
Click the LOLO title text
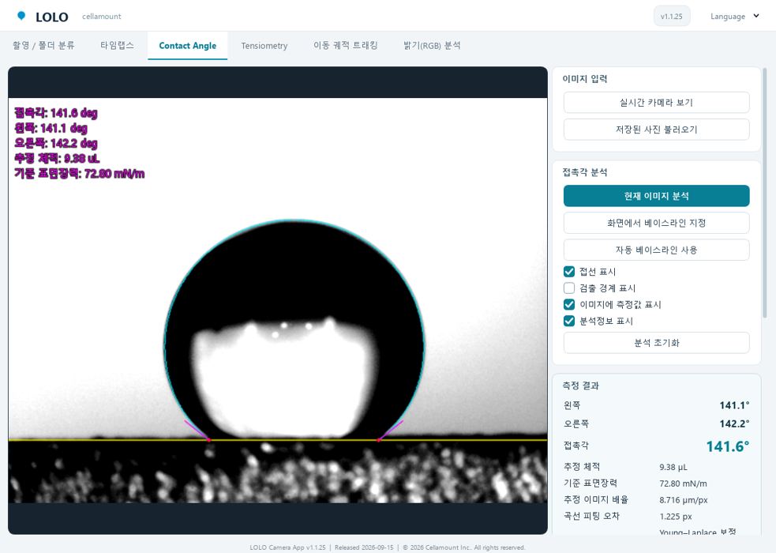52,17
